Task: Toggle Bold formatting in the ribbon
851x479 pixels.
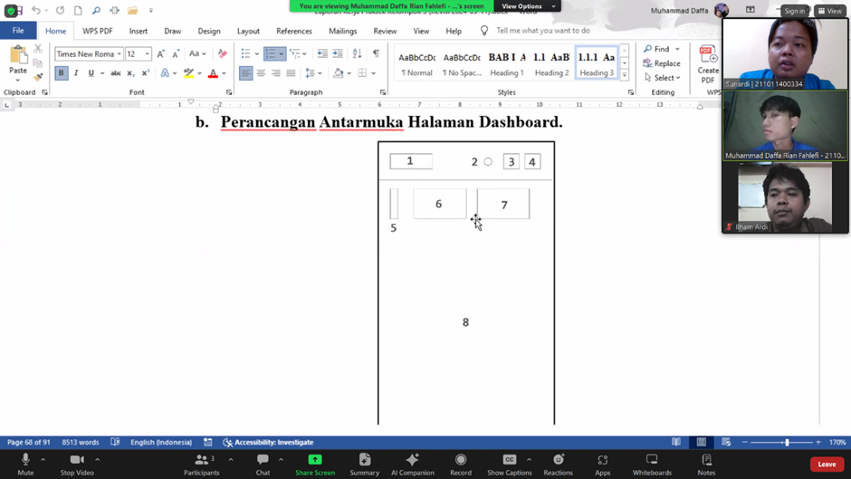Action: (62, 72)
